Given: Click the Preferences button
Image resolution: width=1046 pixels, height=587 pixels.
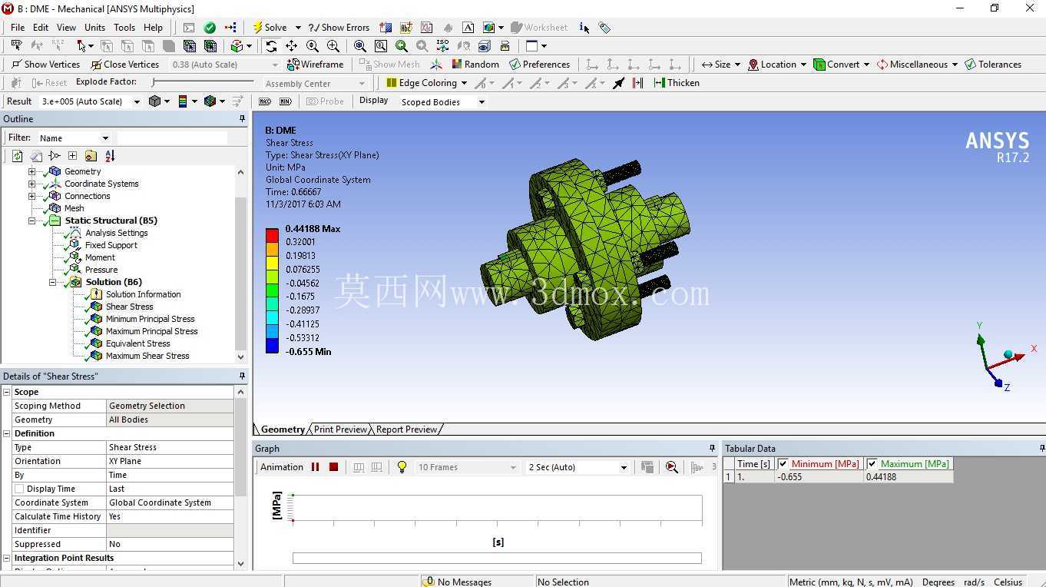Looking at the screenshot, I should pyautogui.click(x=539, y=65).
